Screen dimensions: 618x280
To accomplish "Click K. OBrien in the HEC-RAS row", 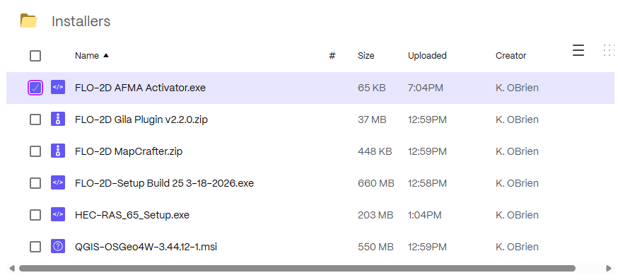I will 517,216.
